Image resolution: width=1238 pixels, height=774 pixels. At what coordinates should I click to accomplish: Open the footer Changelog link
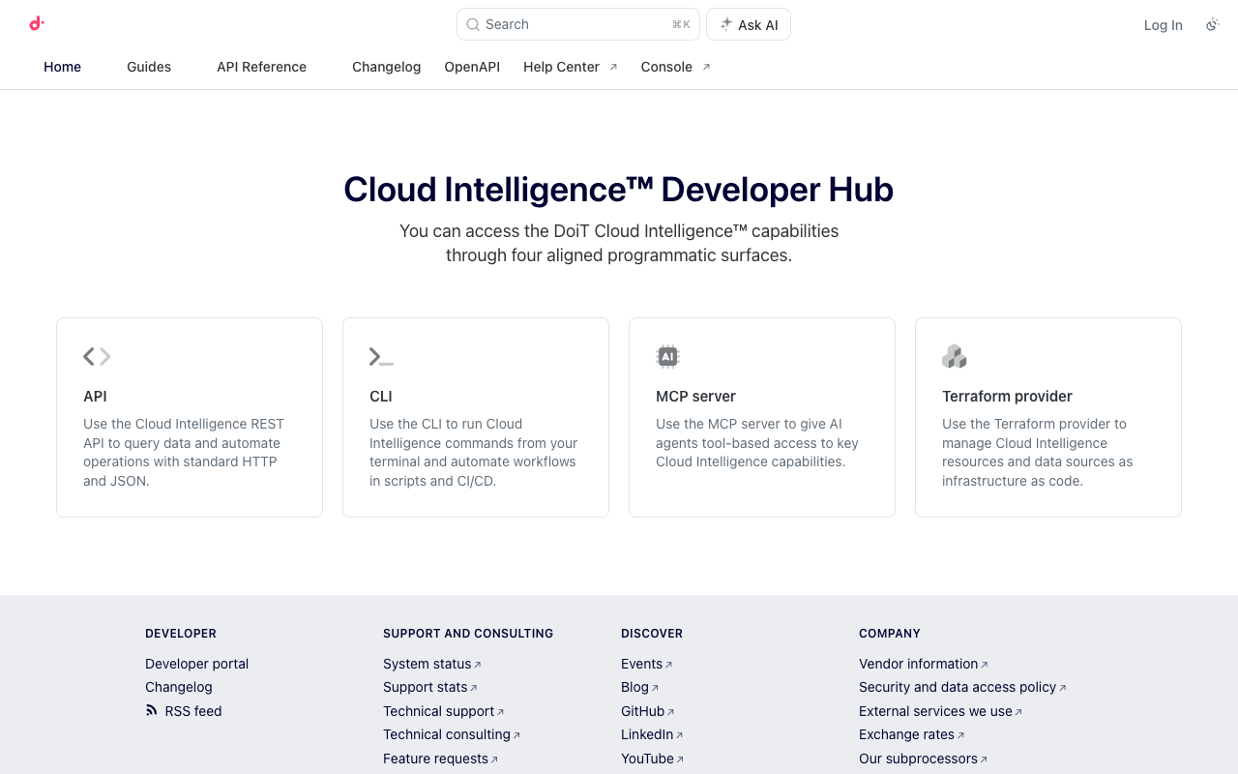tap(179, 687)
